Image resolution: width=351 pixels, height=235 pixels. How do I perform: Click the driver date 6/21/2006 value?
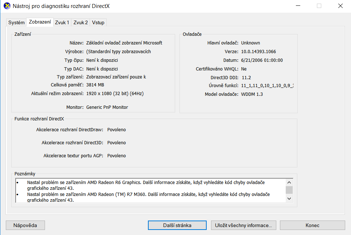262,60
